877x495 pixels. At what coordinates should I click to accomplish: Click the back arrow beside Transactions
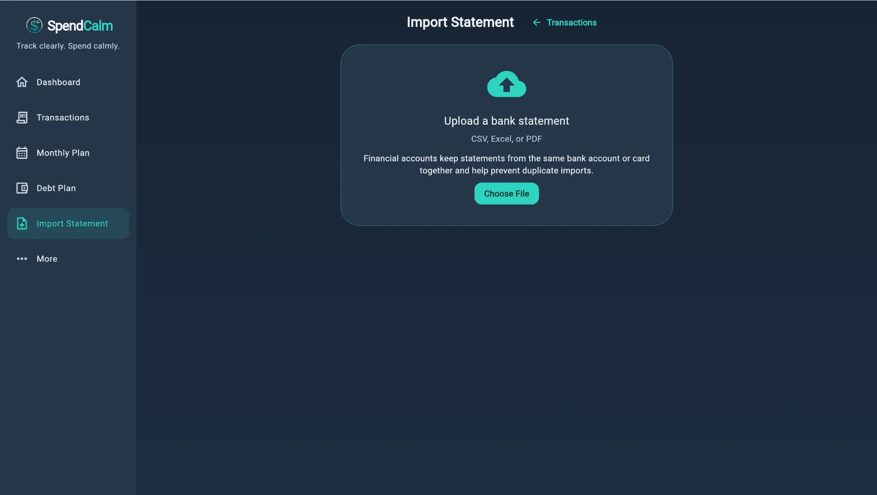pos(536,22)
